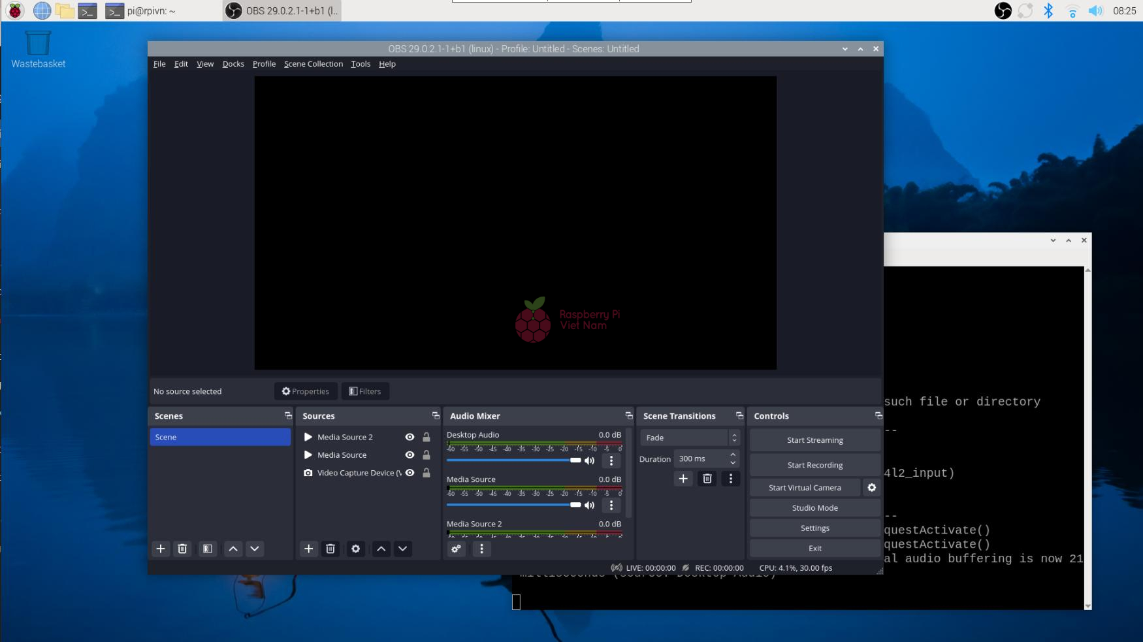Image resolution: width=1143 pixels, height=642 pixels.
Task: Delete transition with trash icon
Action: click(707, 479)
